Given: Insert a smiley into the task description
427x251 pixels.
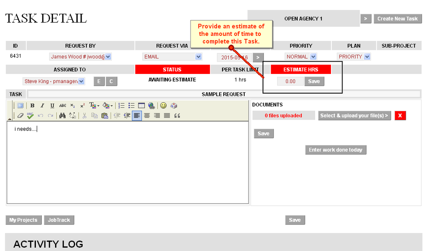Looking at the screenshot, I should (x=163, y=106).
